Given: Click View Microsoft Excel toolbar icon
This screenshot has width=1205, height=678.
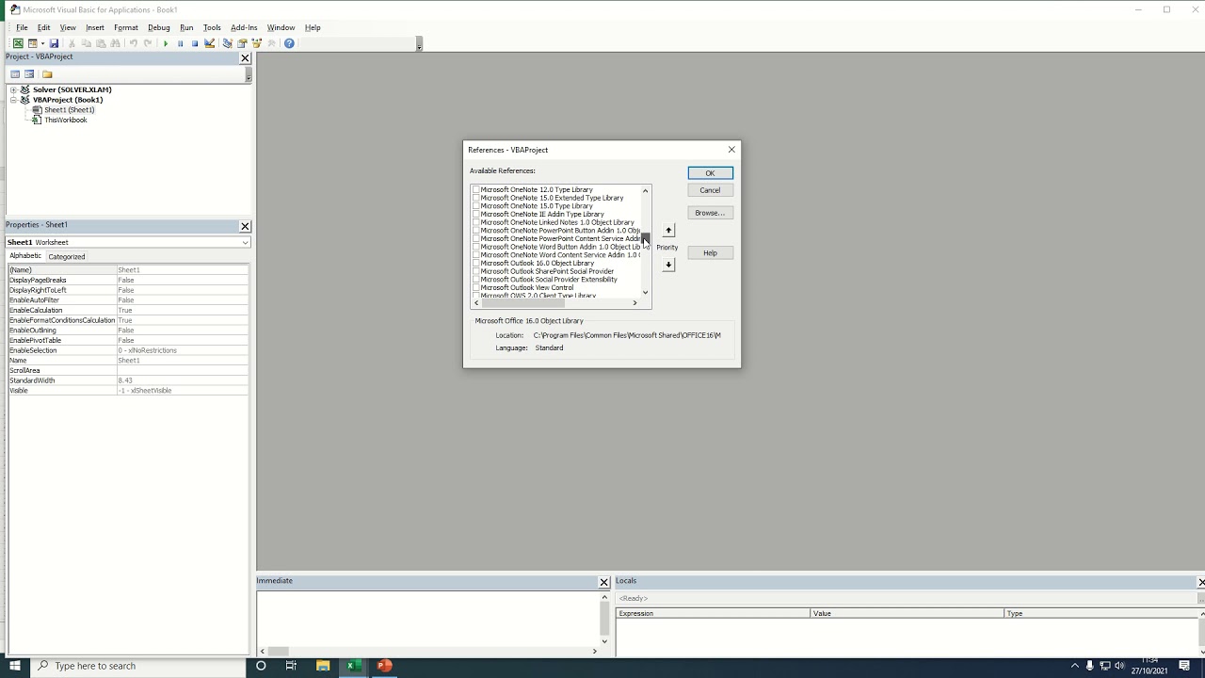Looking at the screenshot, I should click(18, 43).
